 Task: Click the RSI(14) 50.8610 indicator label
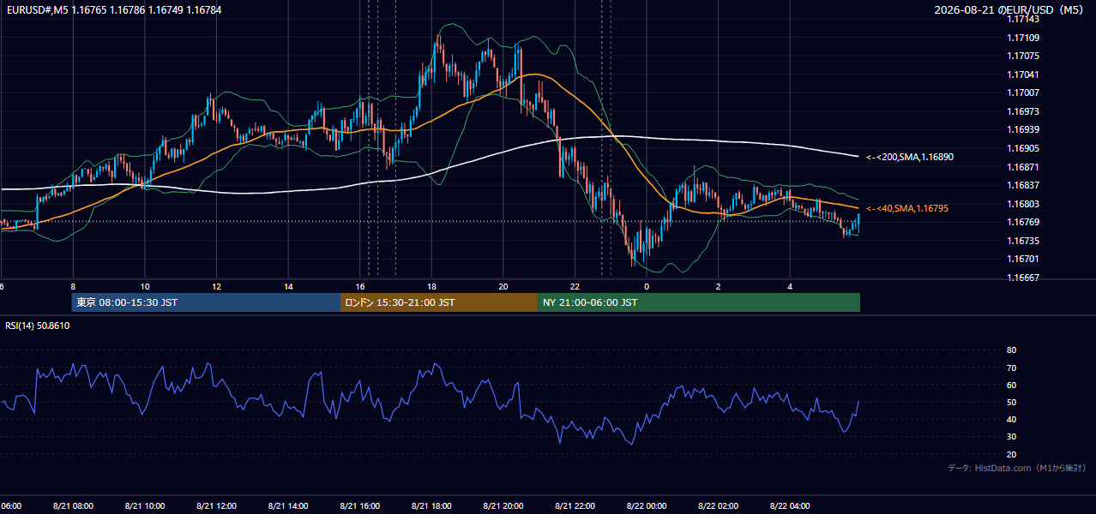(38, 326)
